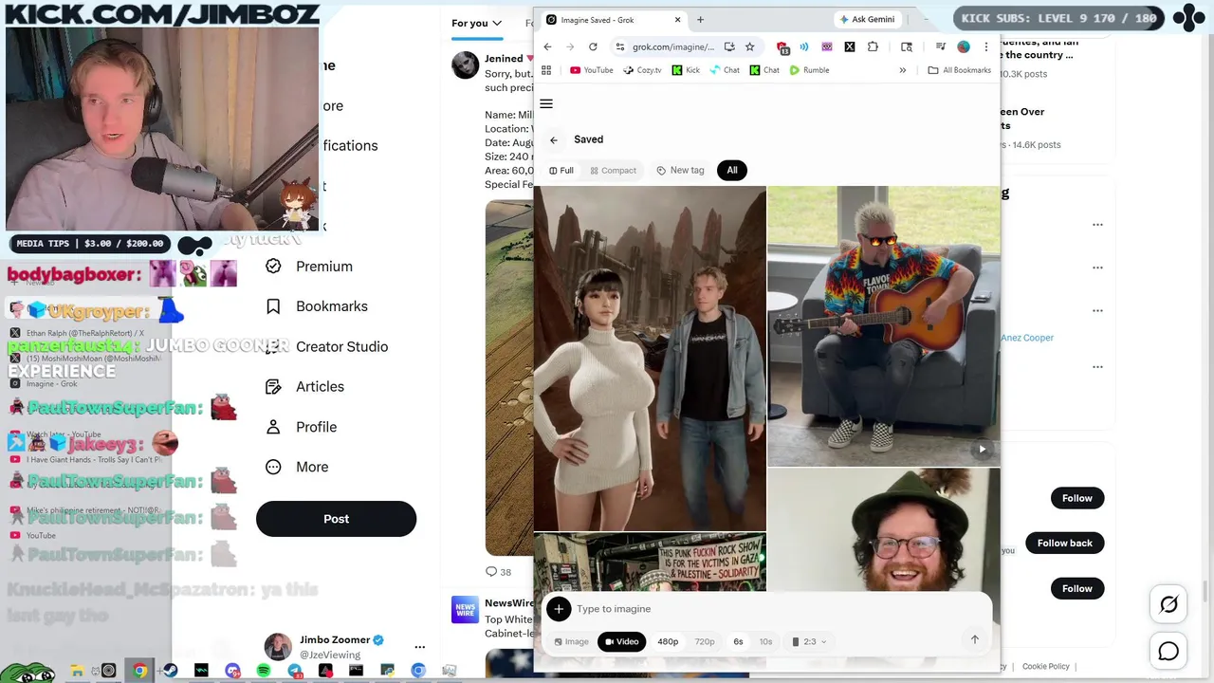Submit the prompt with the up arrow
The width and height of the screenshot is (1214, 683).
pos(974,639)
